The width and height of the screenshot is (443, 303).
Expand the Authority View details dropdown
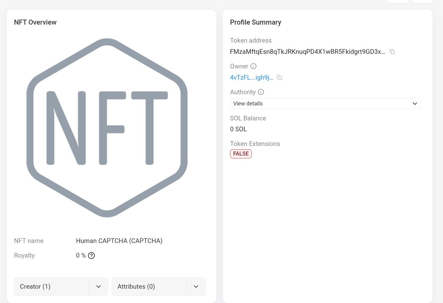click(326, 104)
